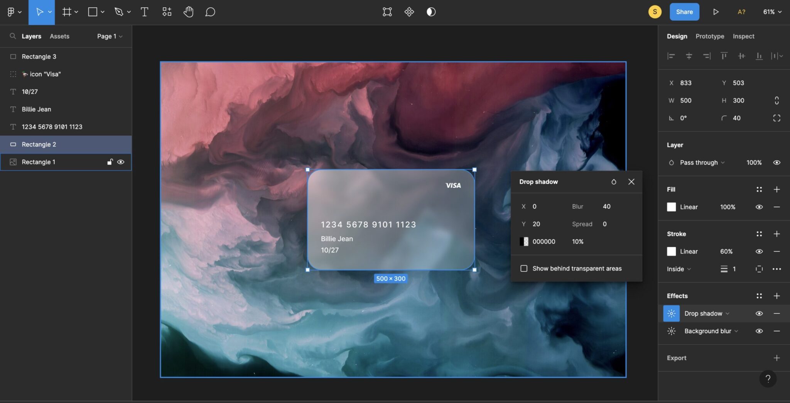Image resolution: width=790 pixels, height=403 pixels.
Task: Click the Present play button
Action: (716, 12)
